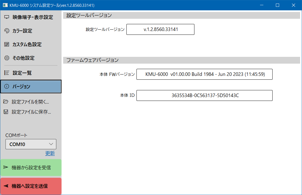Click the 本体 FWバージョン text field
The height and width of the screenshot is (195, 302).
[204, 74]
